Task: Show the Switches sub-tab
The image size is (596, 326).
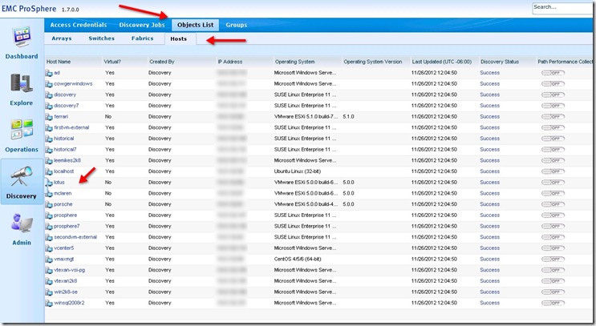Action: click(x=102, y=38)
